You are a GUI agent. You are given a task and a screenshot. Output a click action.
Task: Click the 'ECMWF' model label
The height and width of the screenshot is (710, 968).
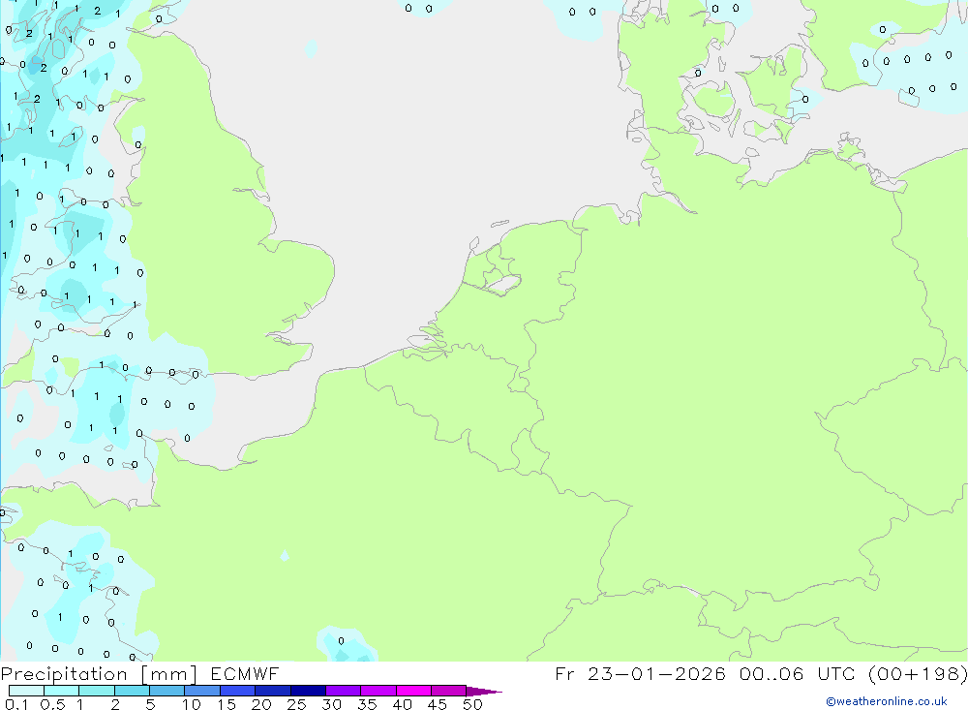(x=245, y=674)
